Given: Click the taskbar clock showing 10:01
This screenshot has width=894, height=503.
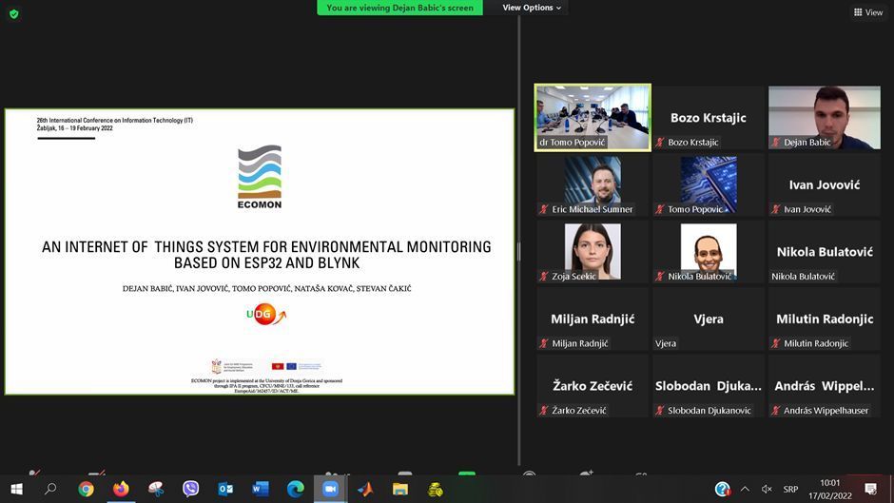Looking at the screenshot, I should (829, 489).
